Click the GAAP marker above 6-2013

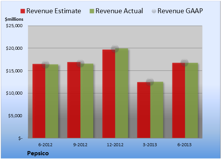tap(185, 62)
